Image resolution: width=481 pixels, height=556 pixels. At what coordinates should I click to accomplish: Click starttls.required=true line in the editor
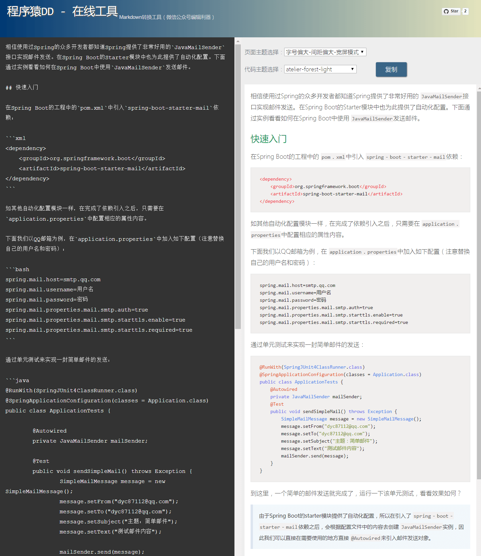(99, 330)
